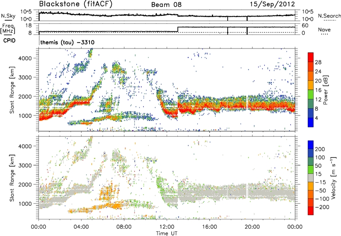Click the 'Nave' legend label

[324, 30]
